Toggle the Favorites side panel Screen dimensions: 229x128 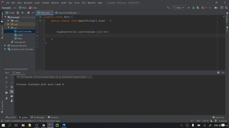point(2,107)
